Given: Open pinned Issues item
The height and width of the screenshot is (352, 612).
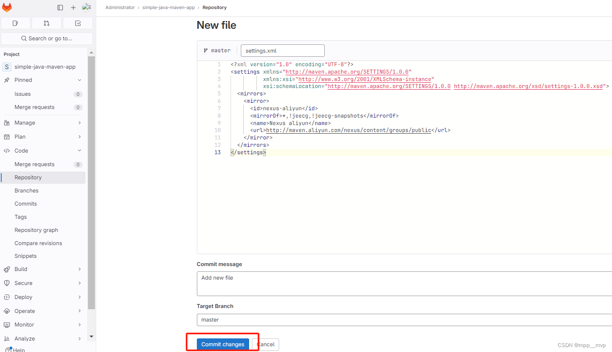Looking at the screenshot, I should pos(43,94).
